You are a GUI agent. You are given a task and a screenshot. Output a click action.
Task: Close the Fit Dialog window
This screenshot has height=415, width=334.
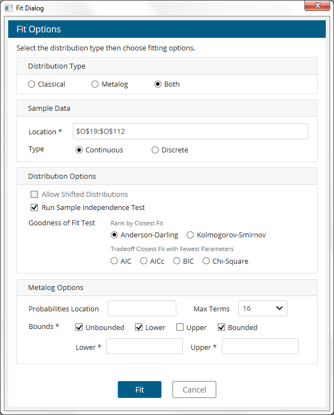[318, 7]
